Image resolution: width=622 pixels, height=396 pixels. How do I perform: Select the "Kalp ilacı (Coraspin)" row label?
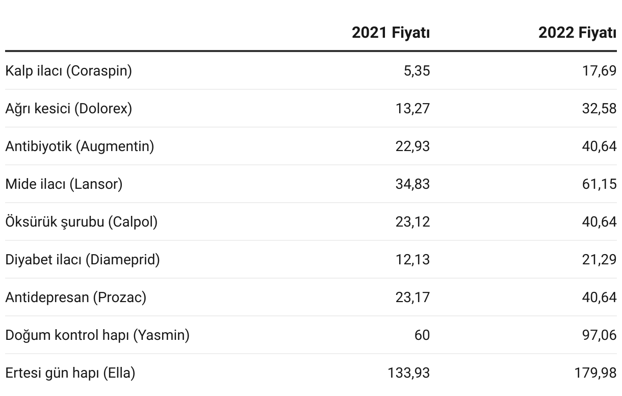click(x=68, y=71)
